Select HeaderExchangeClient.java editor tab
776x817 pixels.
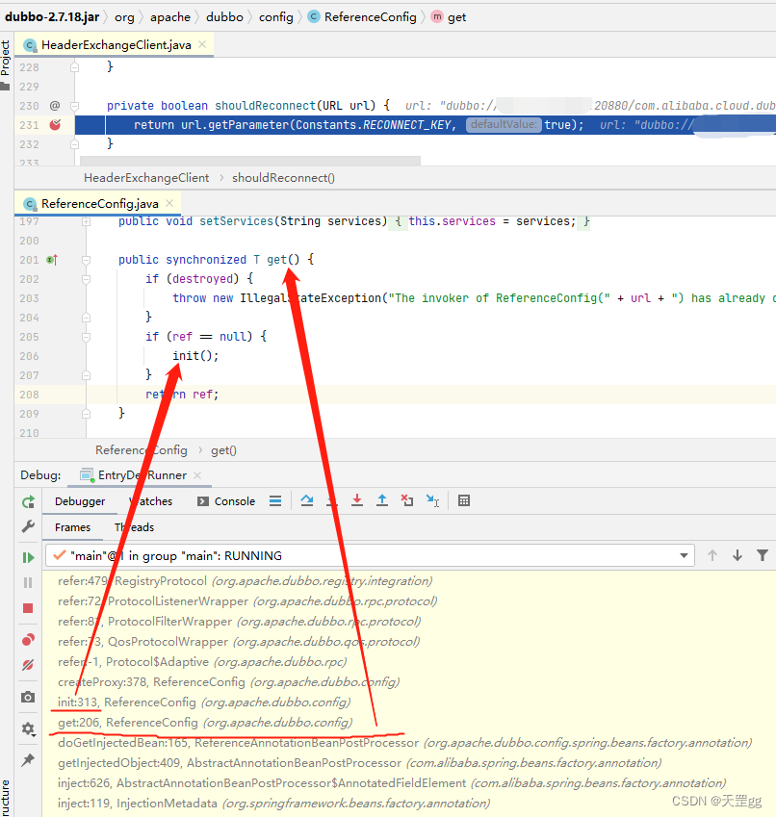116,45
